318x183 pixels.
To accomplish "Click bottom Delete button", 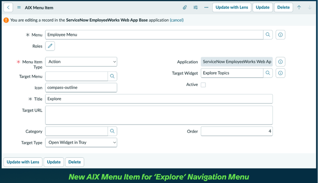I will click(75, 162).
